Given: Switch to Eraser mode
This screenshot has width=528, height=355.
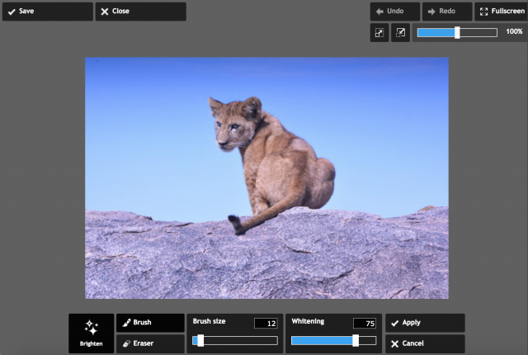Looking at the screenshot, I should tap(150, 343).
